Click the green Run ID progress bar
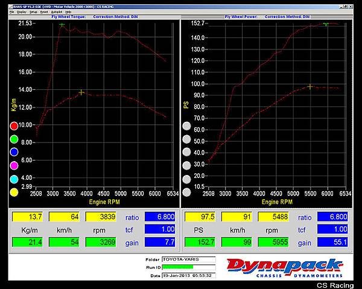 pos(178,267)
